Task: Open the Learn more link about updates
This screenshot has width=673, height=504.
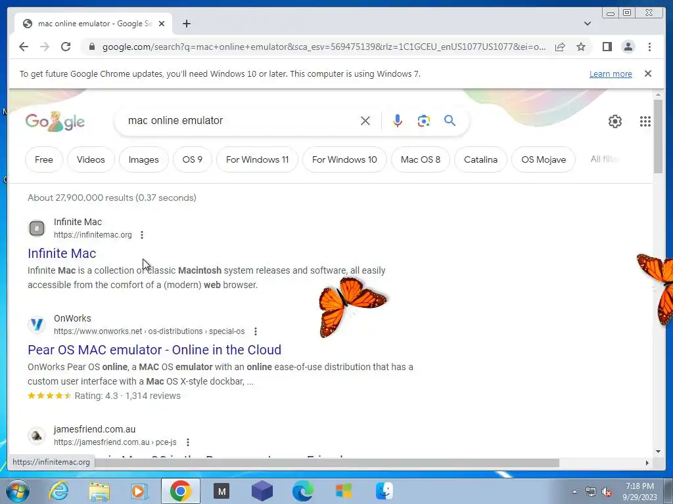Action: click(x=611, y=73)
